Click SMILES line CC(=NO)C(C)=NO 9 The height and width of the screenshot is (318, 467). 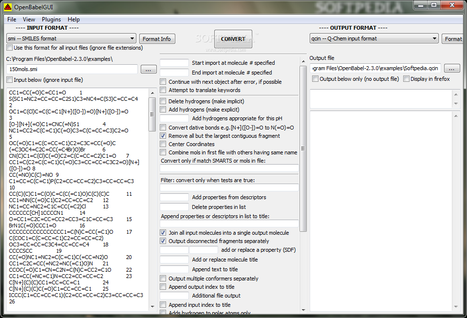34,175
